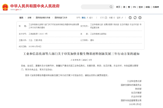The height and width of the screenshot is (108, 163).
Task: Click the 收藏 bookmark text
Action: click(111, 18)
